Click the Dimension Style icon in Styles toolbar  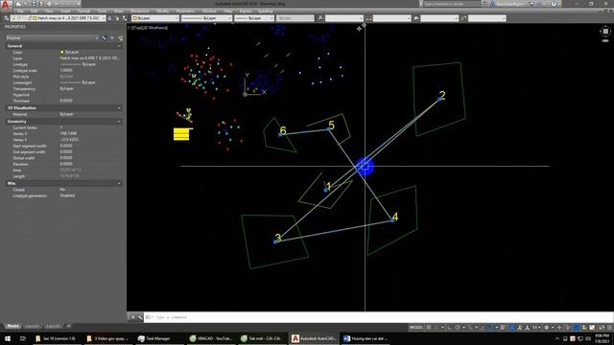368,18
